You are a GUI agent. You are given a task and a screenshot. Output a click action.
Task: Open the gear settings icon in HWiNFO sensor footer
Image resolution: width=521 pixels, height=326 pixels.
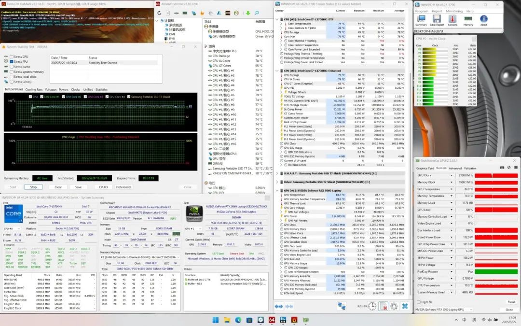394,306
